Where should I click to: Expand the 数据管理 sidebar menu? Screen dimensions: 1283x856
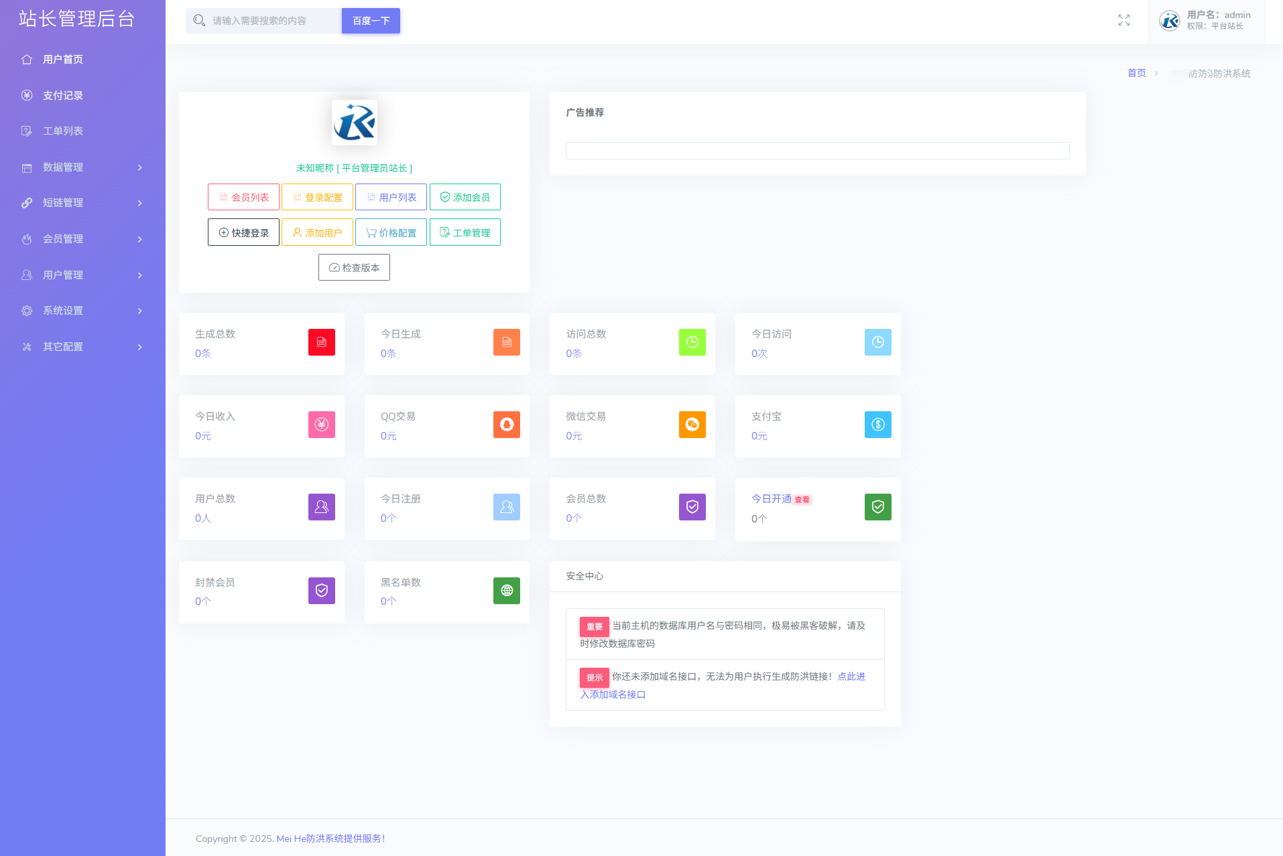point(82,167)
